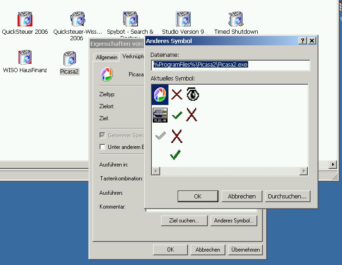Screen dimensions: 342x265
Task: Switch to the Verknüpfung tab
Action: pyautogui.click(x=133, y=56)
